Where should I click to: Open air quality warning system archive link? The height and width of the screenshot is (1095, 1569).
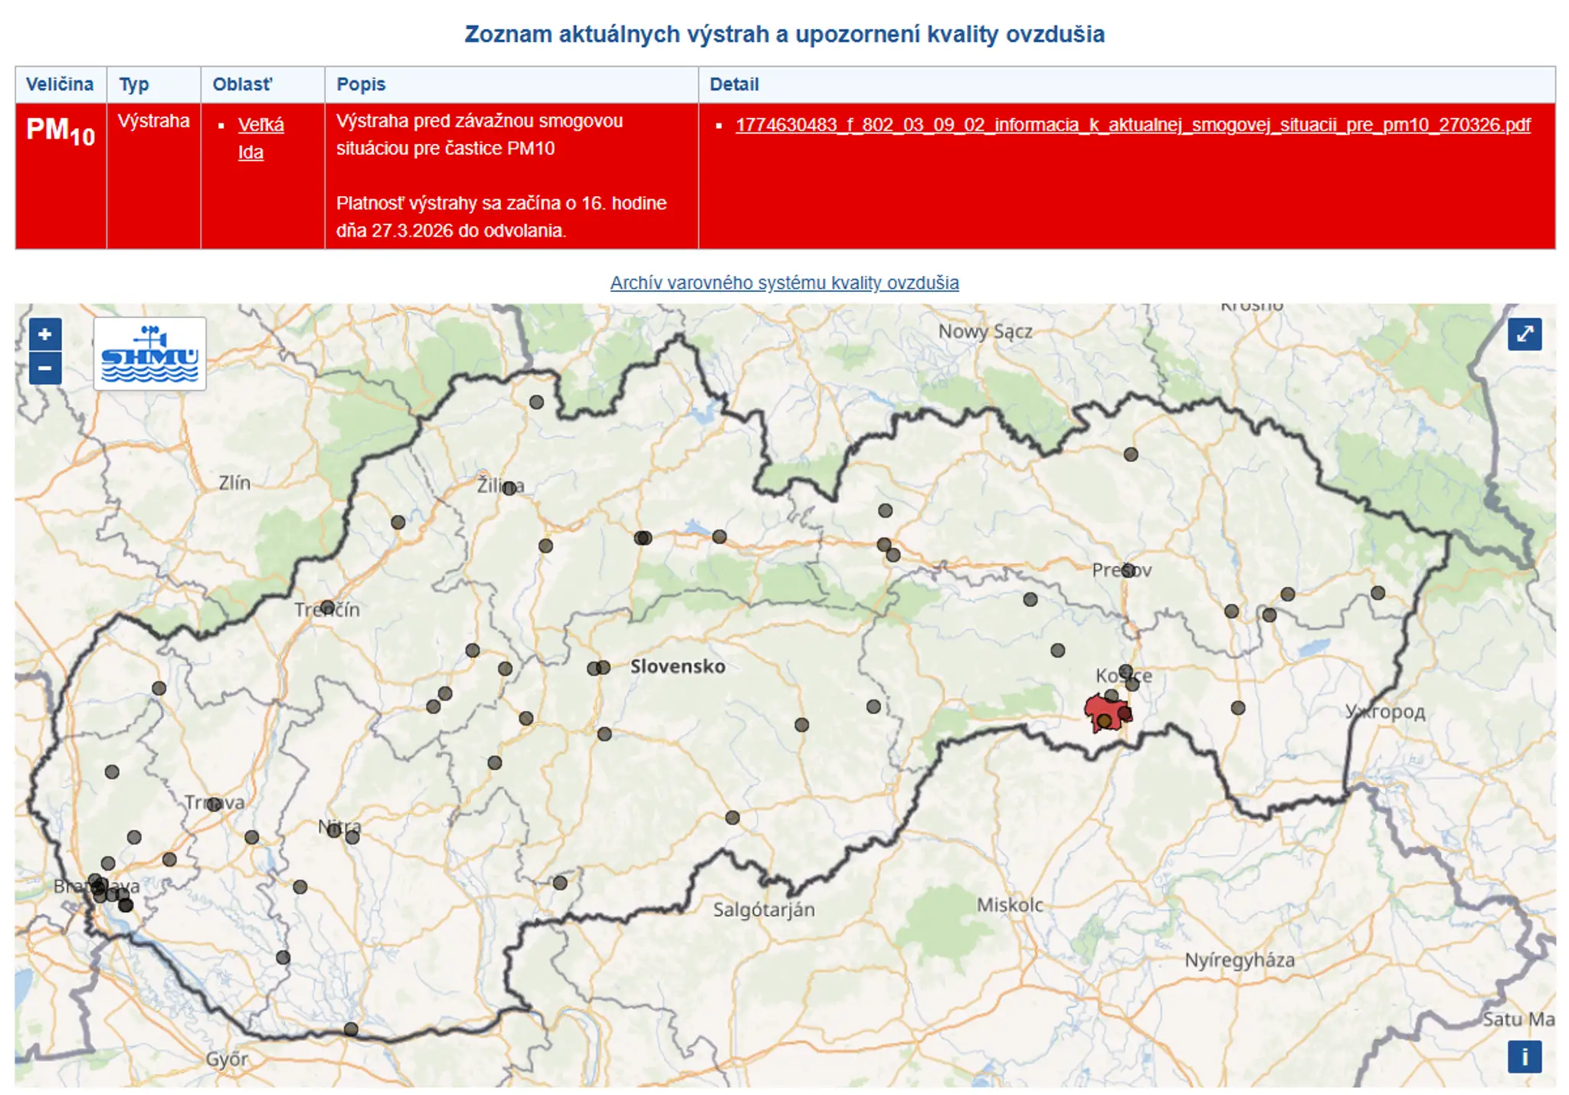click(784, 283)
